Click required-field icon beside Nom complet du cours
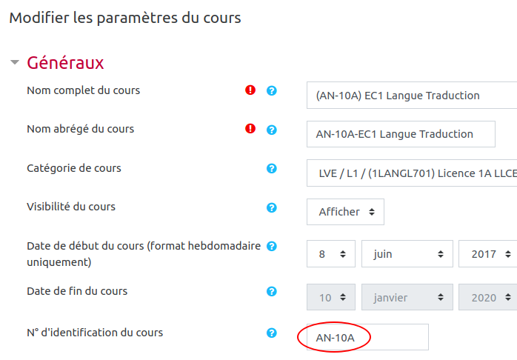Viewport: 517px width, 360px height. 250,90
